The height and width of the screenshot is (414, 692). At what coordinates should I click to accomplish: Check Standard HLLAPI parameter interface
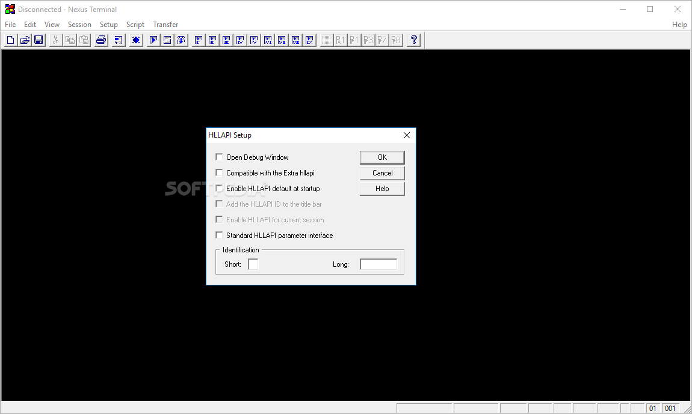[x=219, y=235]
